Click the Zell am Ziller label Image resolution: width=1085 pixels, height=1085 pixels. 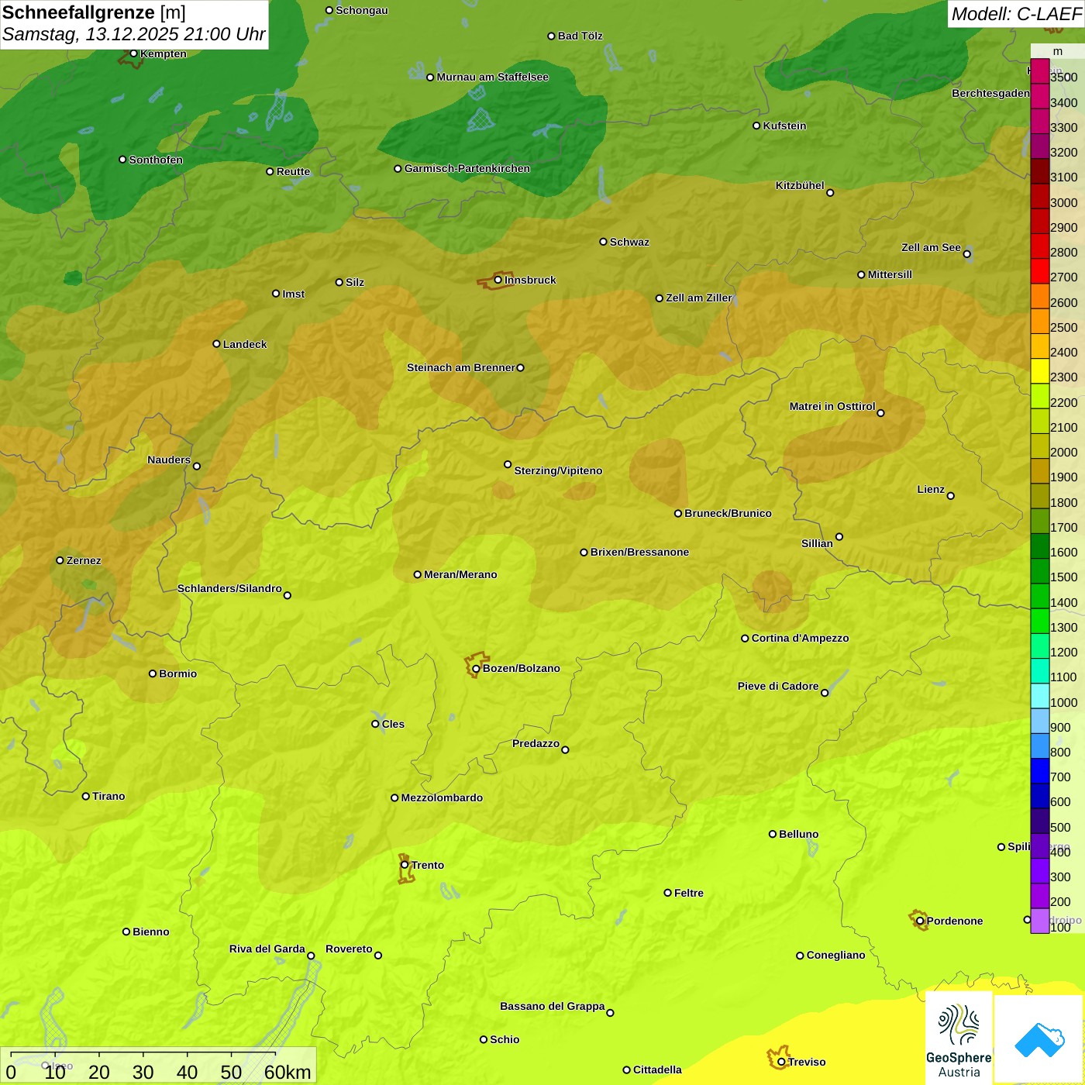click(x=699, y=298)
